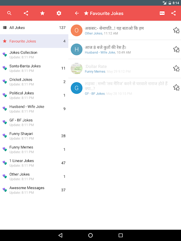Tap the orange O avatar circle

tap(77, 30)
